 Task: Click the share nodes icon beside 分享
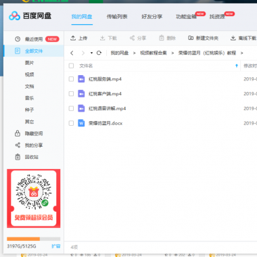132,38
